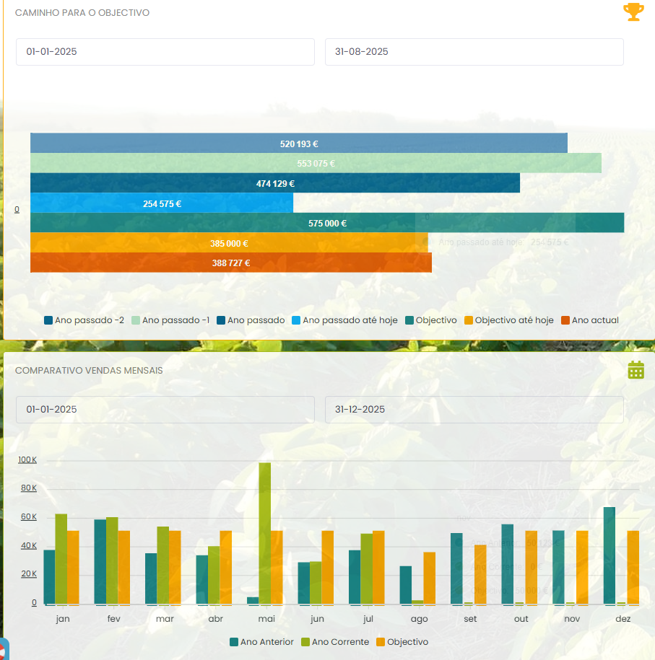Open the monthly sales 01-01-2025 start date
This screenshot has width=655, height=660.
coord(165,410)
